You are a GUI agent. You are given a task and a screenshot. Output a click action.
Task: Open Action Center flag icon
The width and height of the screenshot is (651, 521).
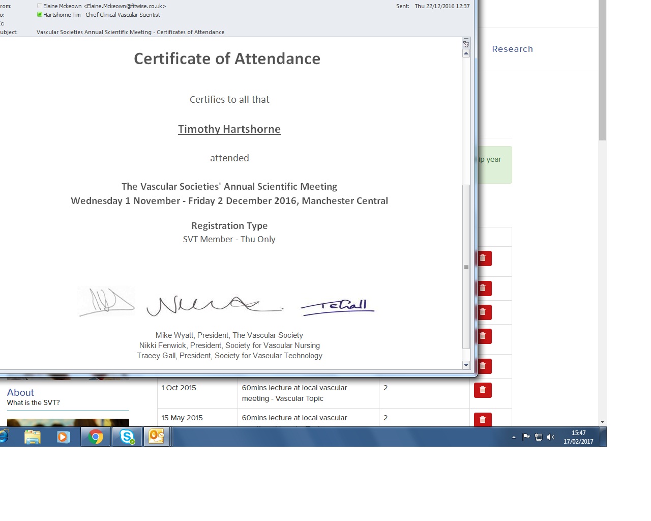coord(526,437)
